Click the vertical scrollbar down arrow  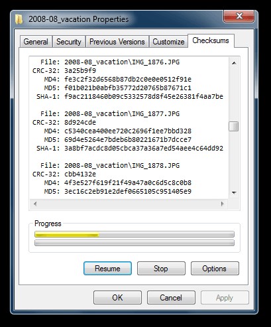coord(234,193)
